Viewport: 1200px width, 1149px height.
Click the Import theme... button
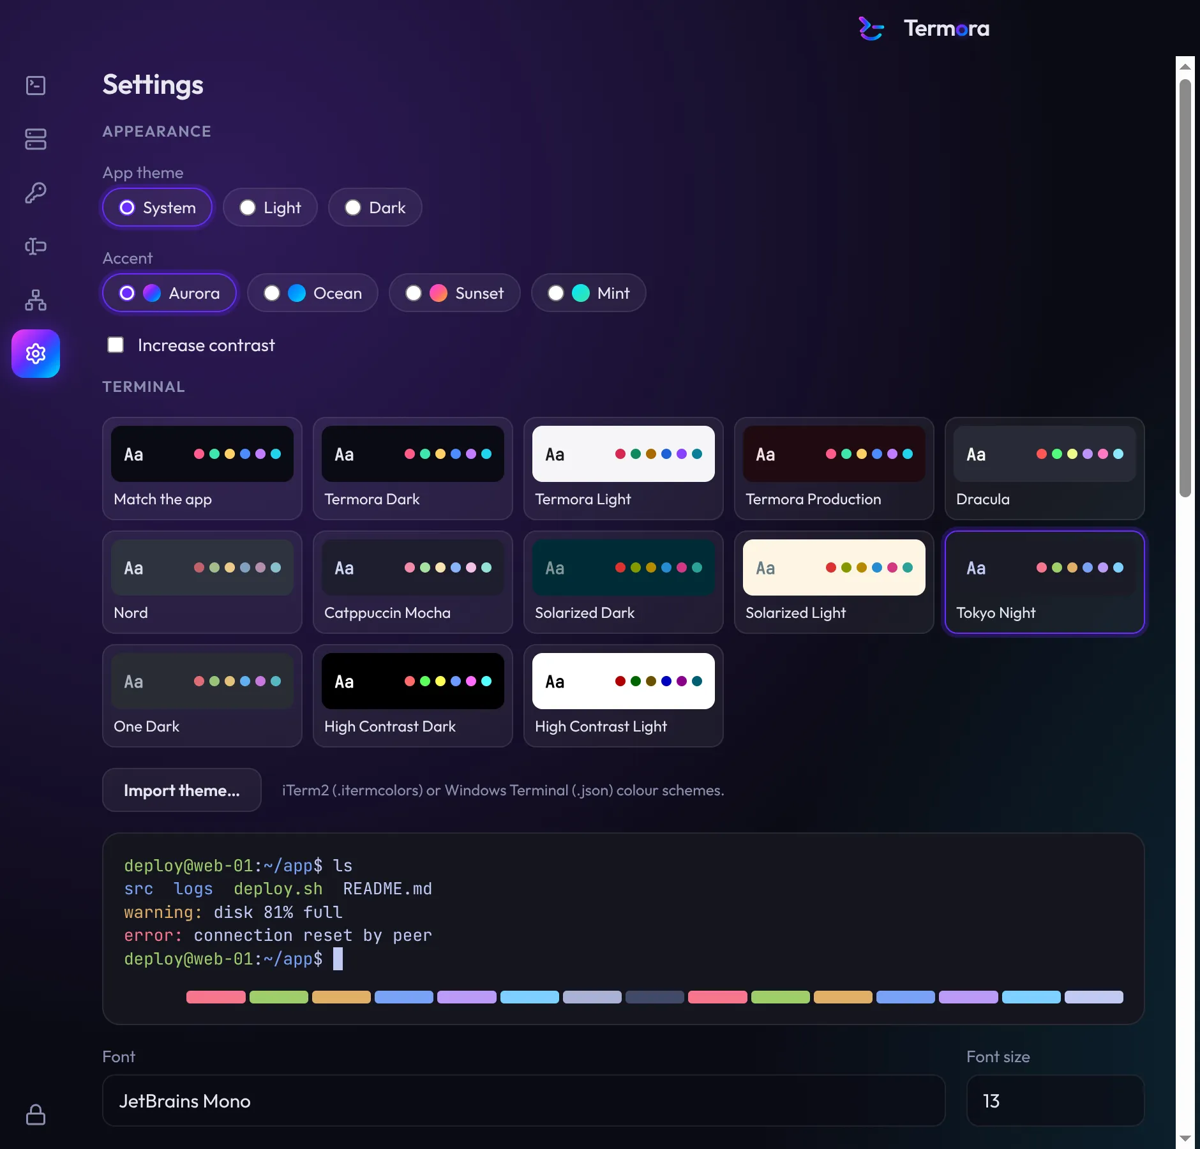tap(182, 790)
